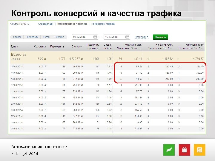
Task: Select the 11.03.2014 date cell
Action: pos(17,91)
